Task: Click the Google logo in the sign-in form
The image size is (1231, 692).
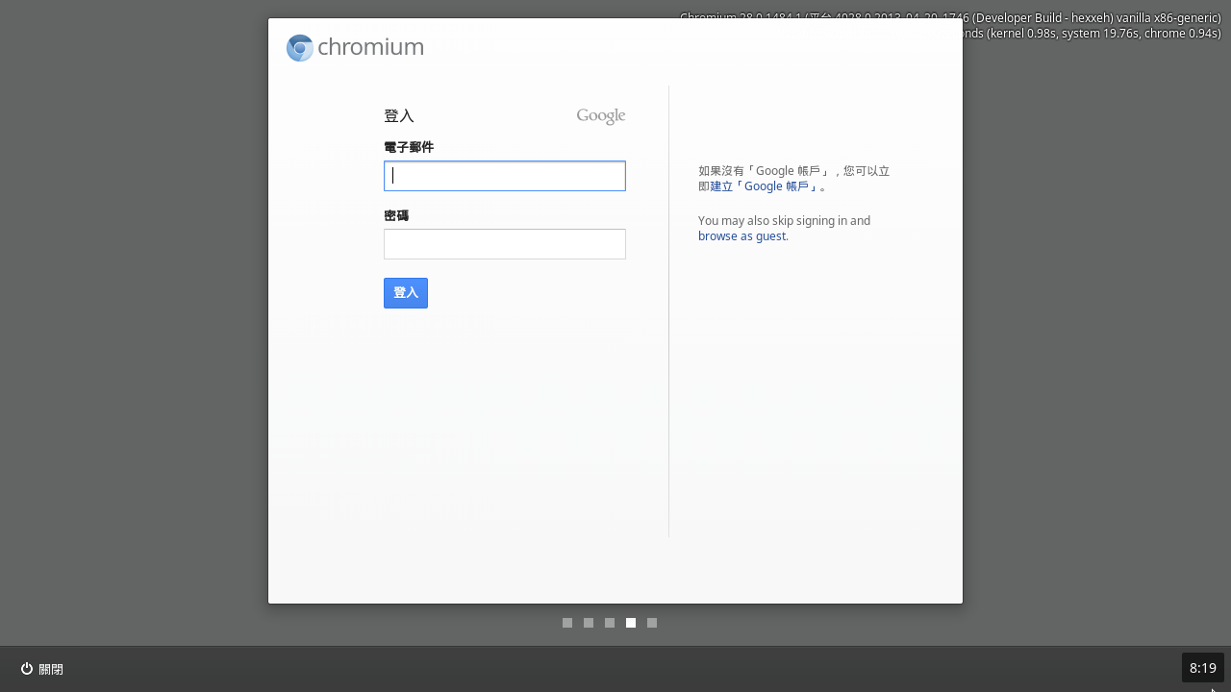Action: pyautogui.click(x=601, y=116)
